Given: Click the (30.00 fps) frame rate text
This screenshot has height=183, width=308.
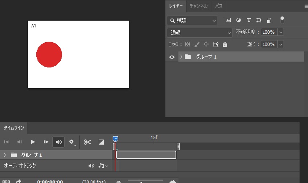Looking at the screenshot, I should pyautogui.click(x=94, y=181).
